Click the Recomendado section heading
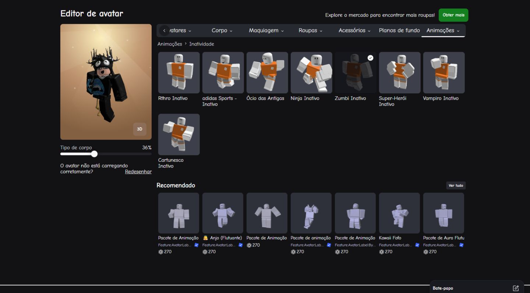 176,185
